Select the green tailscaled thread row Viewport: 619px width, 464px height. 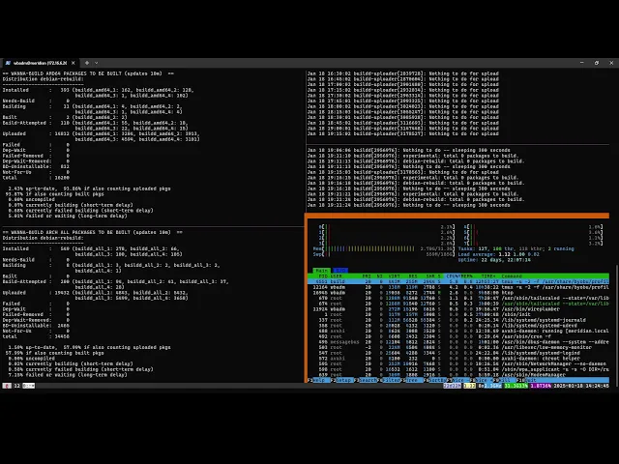[458, 304]
